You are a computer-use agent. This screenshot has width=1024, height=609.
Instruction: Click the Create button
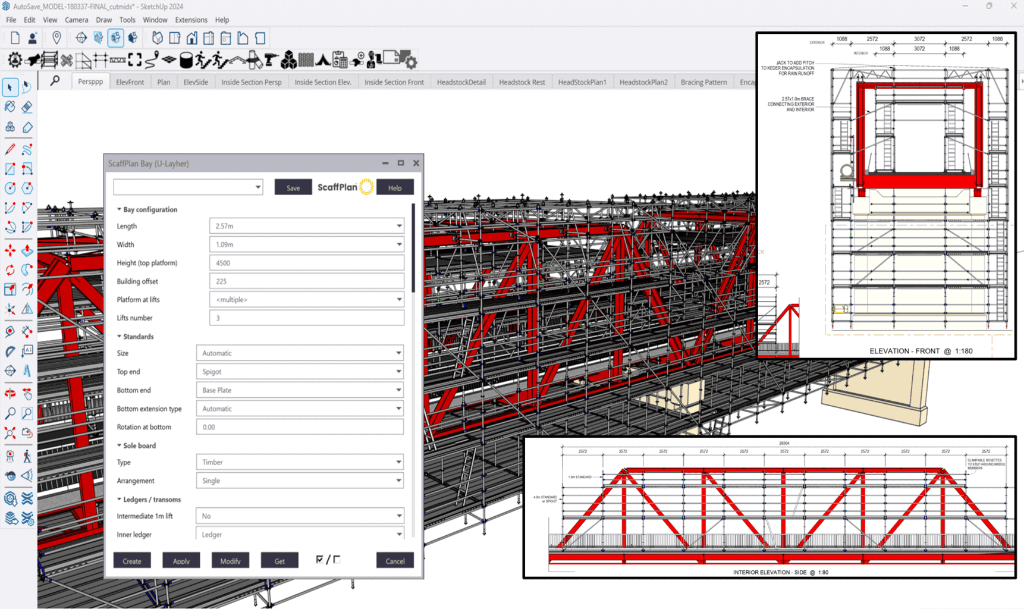[132, 560]
